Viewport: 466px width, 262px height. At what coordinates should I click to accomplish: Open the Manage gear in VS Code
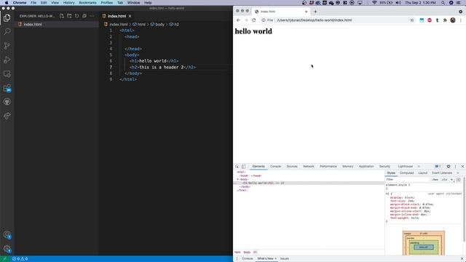7,249
